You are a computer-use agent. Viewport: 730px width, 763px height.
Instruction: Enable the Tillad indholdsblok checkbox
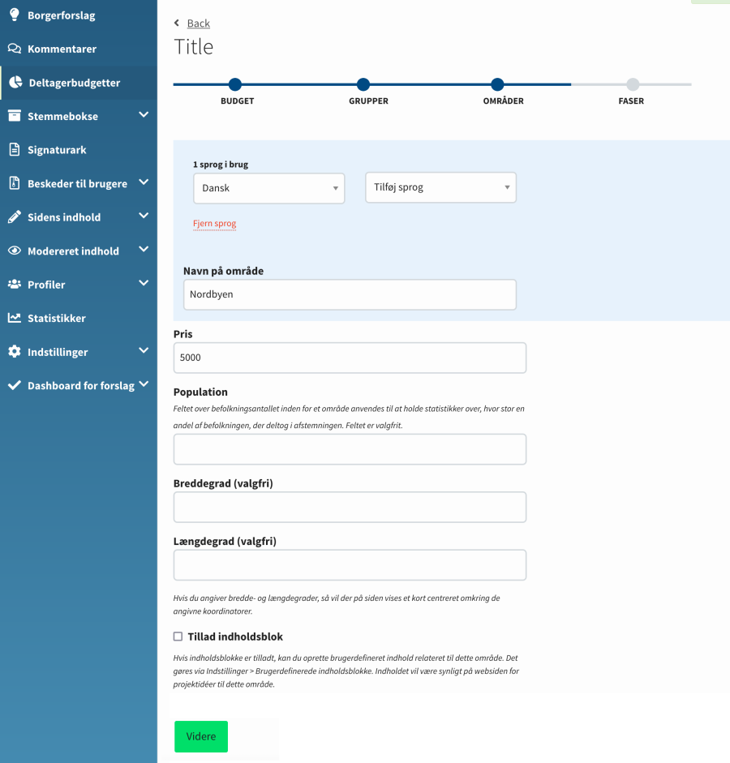[x=178, y=637]
